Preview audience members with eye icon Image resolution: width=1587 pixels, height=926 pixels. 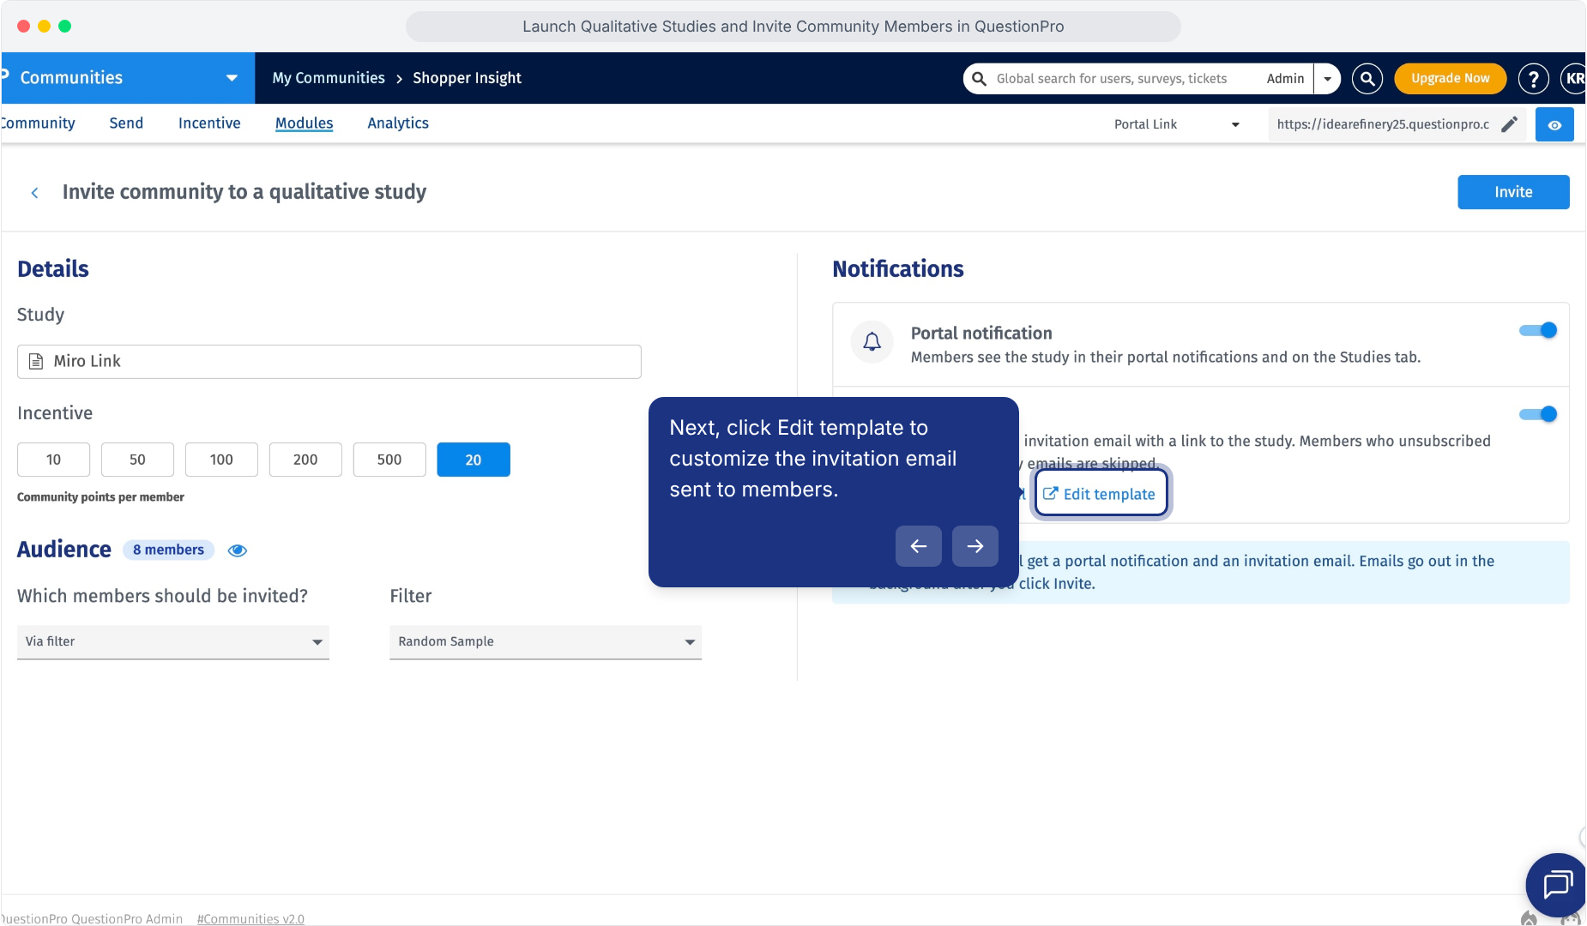click(238, 550)
